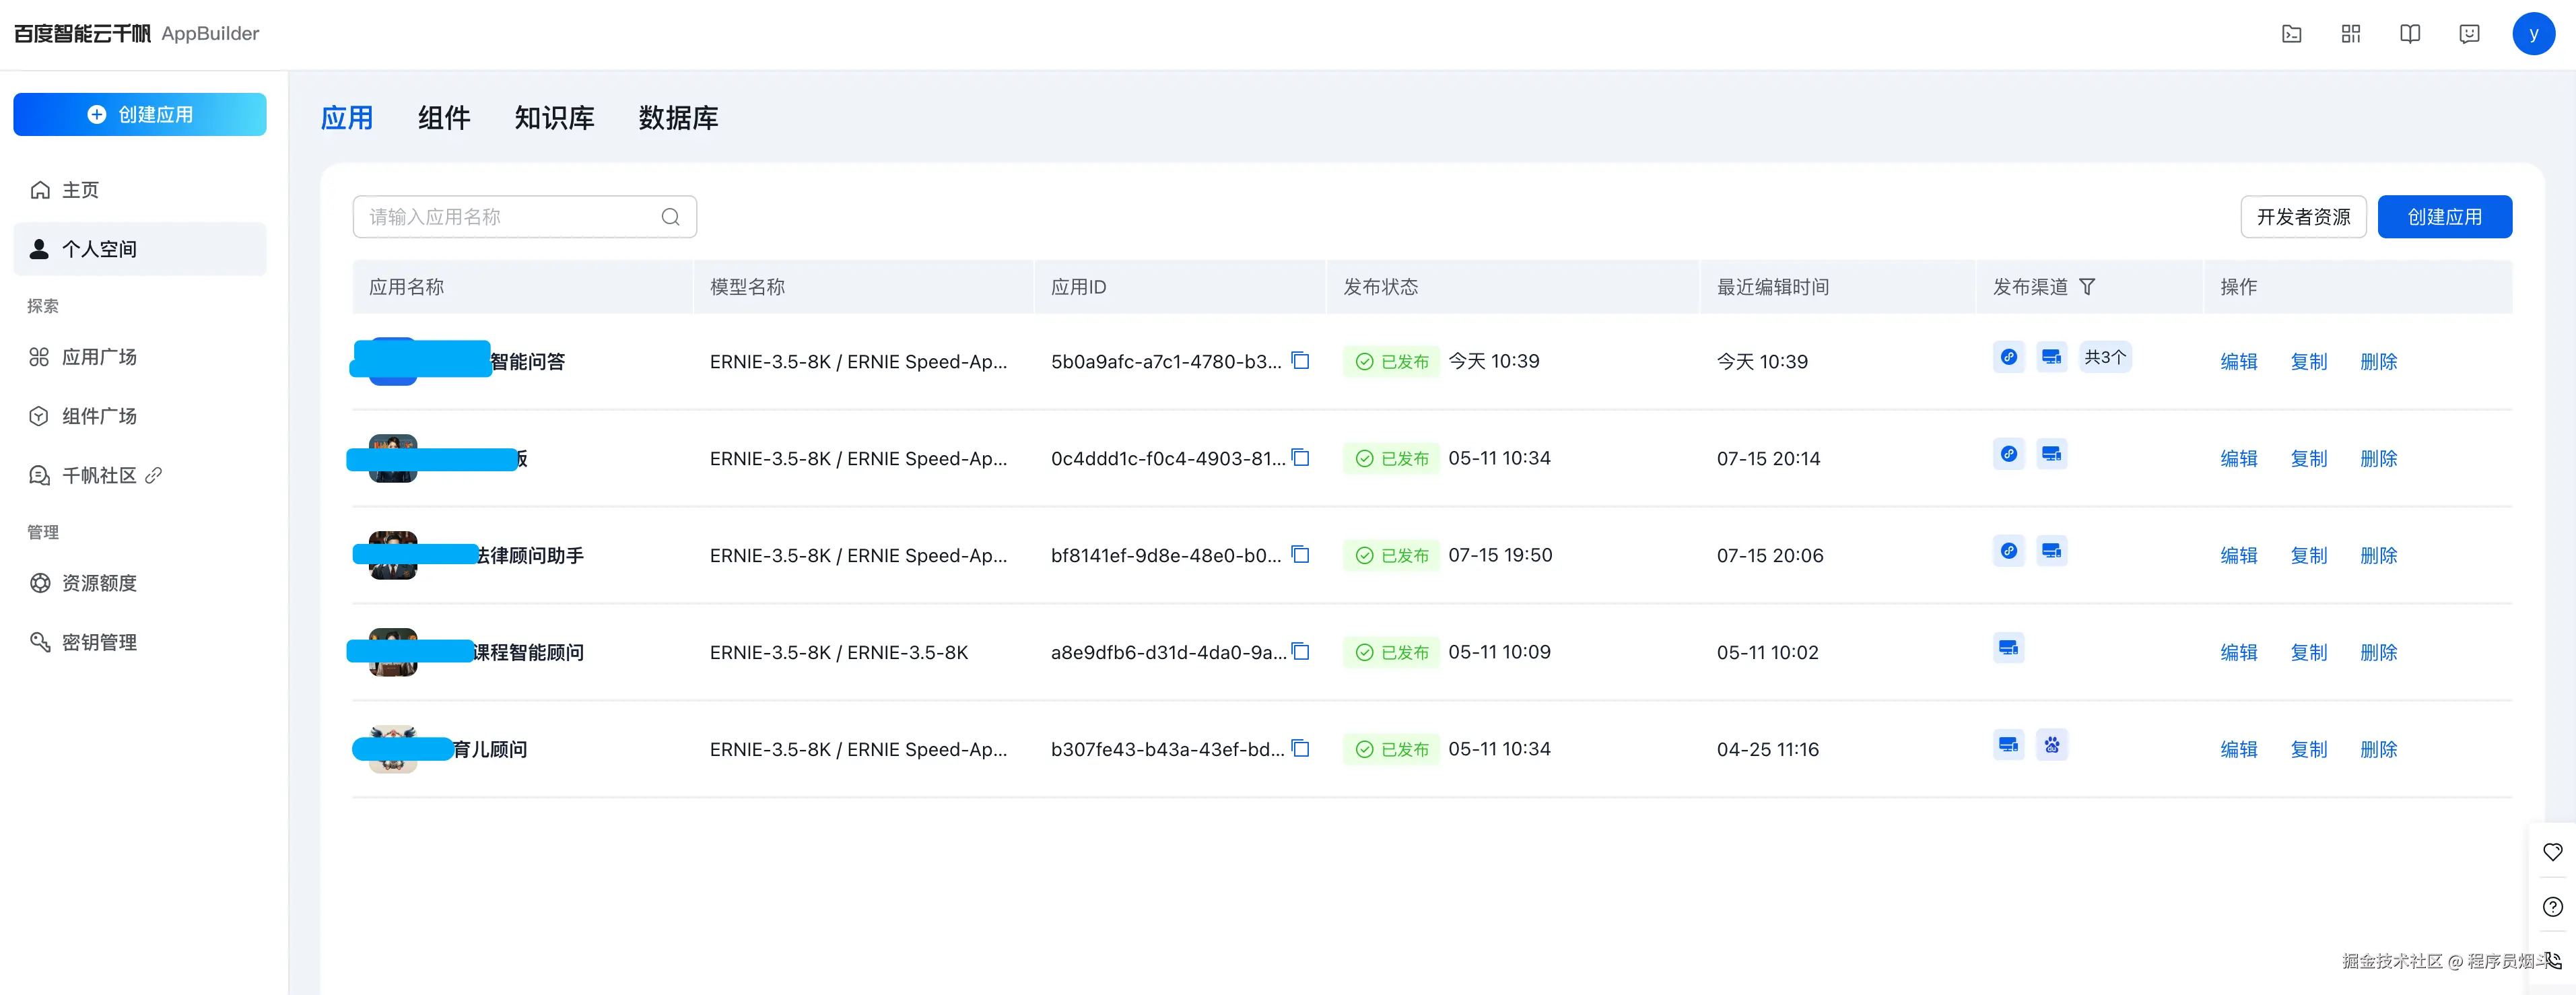
Task: Click the 开发者资源 button
Action: click(x=2302, y=217)
